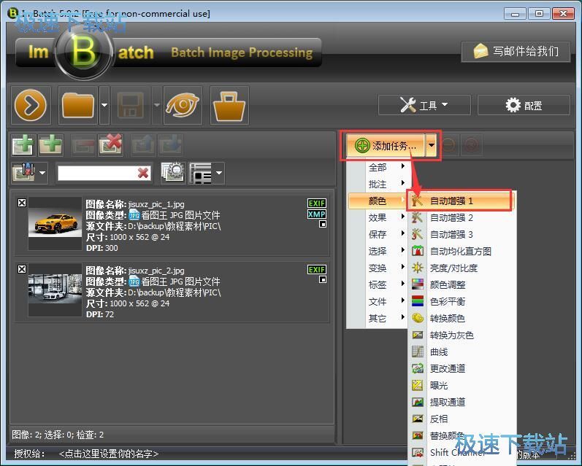This screenshot has height=466, width=582.
Task: Toggle small square marker on jisuxz_pic_2.jpg
Action: tap(323, 279)
